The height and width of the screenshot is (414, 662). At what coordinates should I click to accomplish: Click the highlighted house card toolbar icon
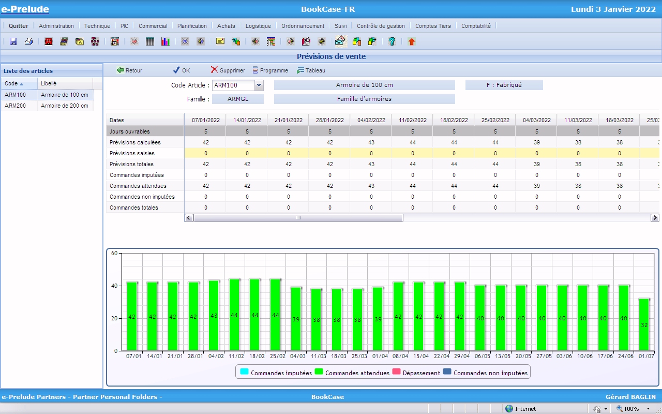(340, 41)
